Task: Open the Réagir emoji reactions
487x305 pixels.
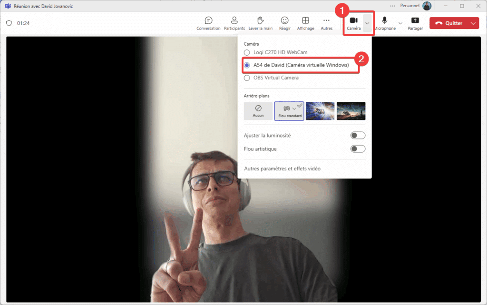Action: (284, 23)
